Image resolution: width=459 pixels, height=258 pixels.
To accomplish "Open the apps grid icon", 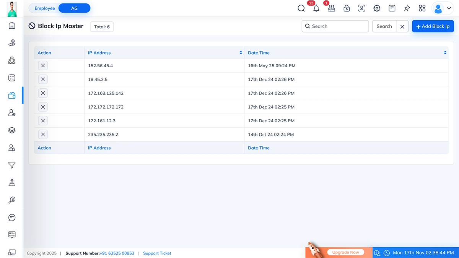I will tap(422, 8).
